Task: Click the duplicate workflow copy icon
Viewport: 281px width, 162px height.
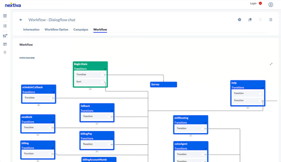Action: tap(250, 20)
